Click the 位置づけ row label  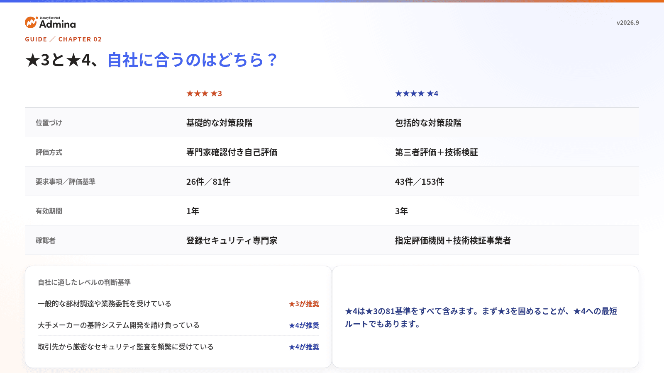(49, 123)
